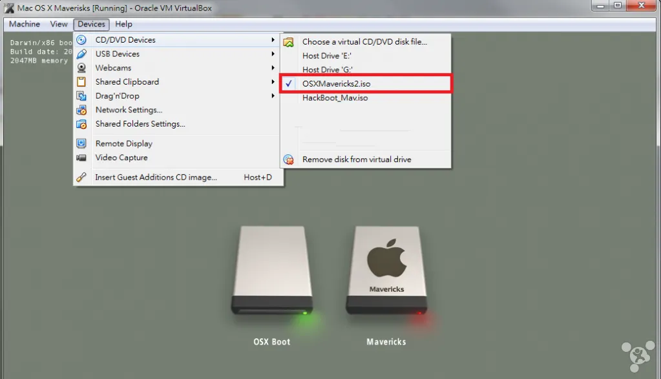Click the Remote Display monitor icon
This screenshot has width=661, height=379.
[x=81, y=143]
